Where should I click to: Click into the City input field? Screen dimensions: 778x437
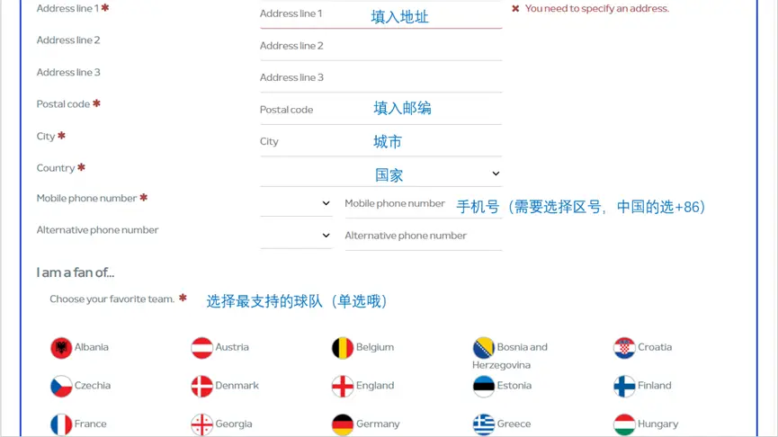pos(381,141)
